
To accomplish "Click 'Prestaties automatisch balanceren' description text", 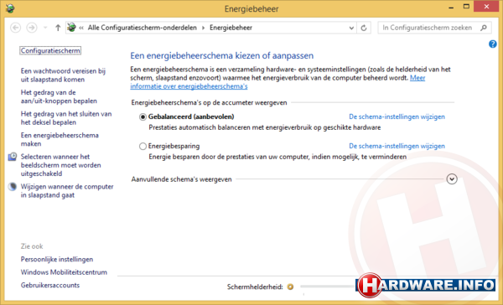I will 265,127.
